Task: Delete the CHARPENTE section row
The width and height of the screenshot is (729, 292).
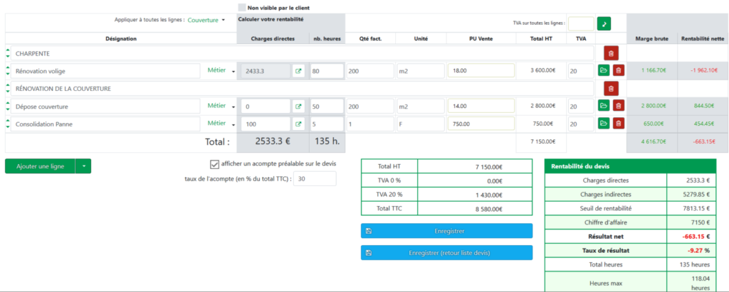Action: 611,53
